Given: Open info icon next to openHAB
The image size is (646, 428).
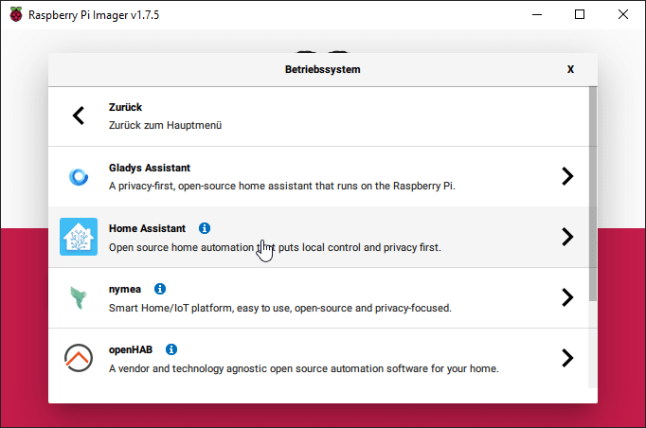Looking at the screenshot, I should point(171,349).
